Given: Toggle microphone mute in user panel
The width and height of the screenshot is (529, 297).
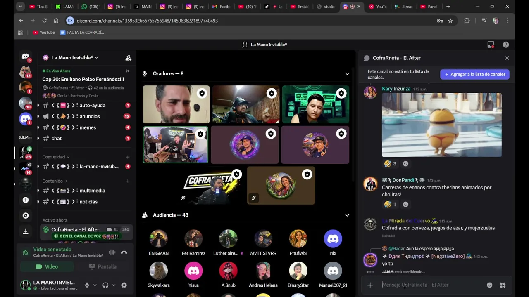Looking at the screenshot, I should coord(87,285).
